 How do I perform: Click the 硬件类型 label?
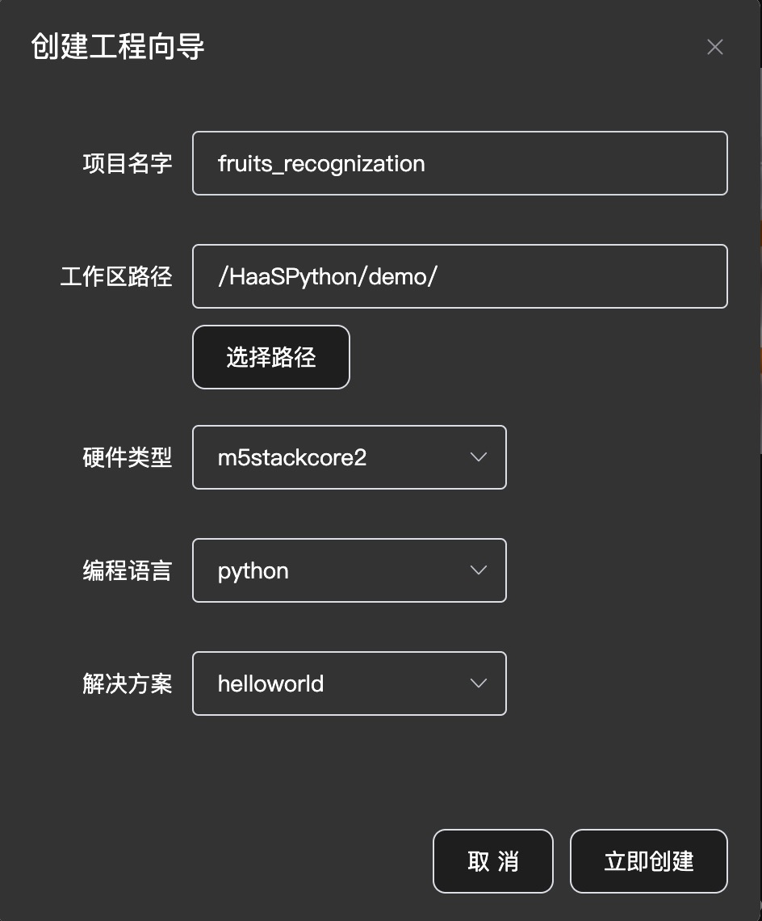pos(128,457)
